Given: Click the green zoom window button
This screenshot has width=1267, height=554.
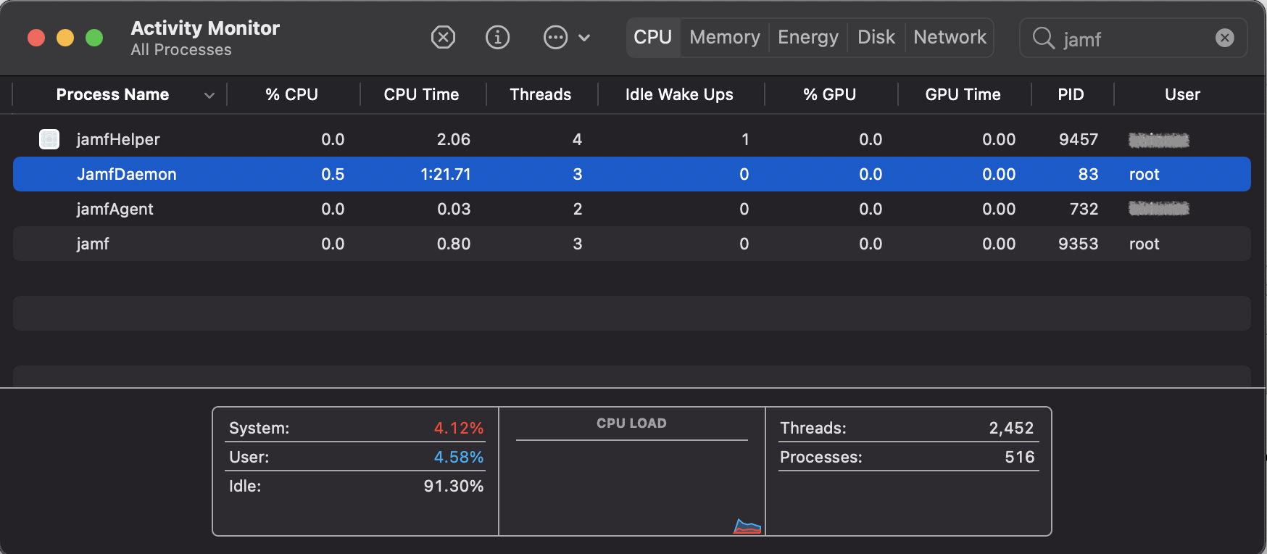Looking at the screenshot, I should click(x=94, y=38).
